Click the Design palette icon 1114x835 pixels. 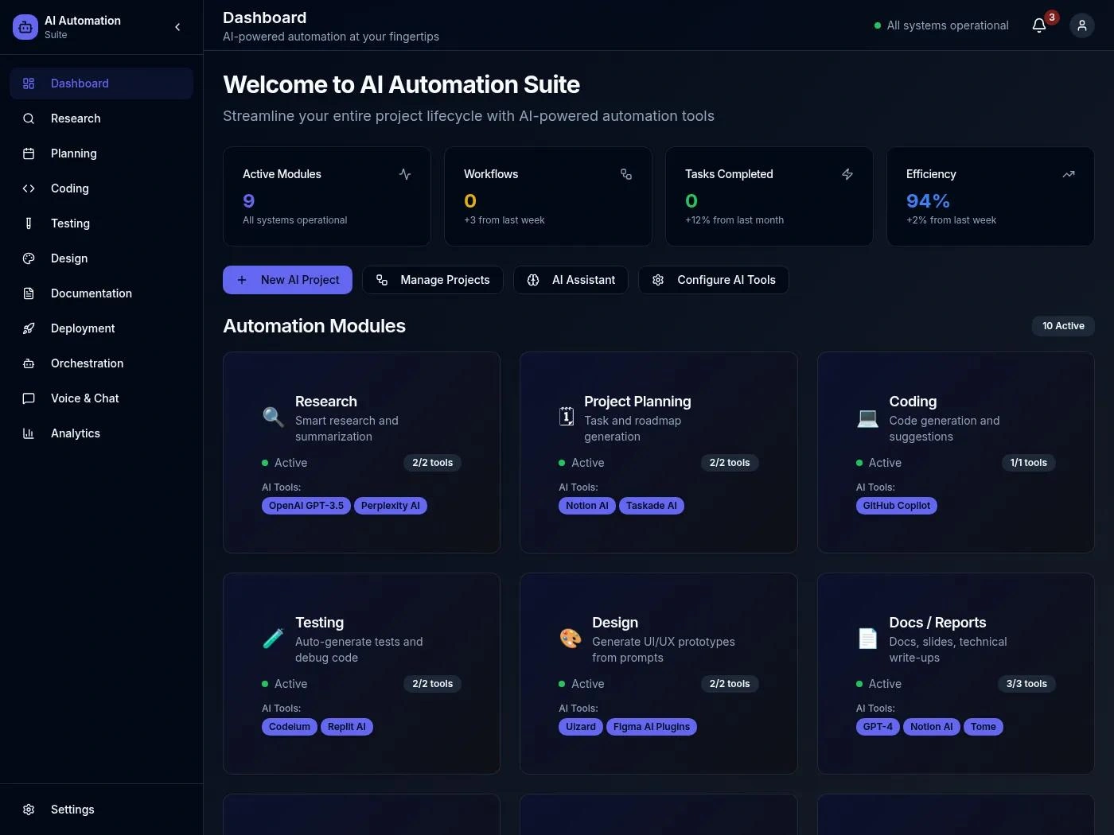(570, 638)
